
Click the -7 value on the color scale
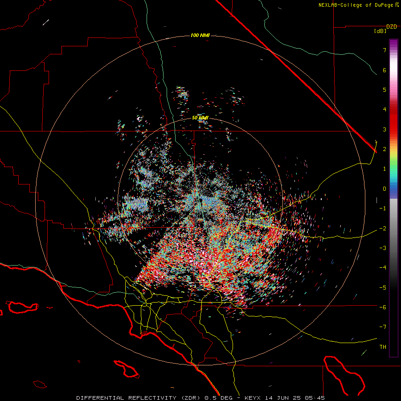pyautogui.click(x=383, y=327)
